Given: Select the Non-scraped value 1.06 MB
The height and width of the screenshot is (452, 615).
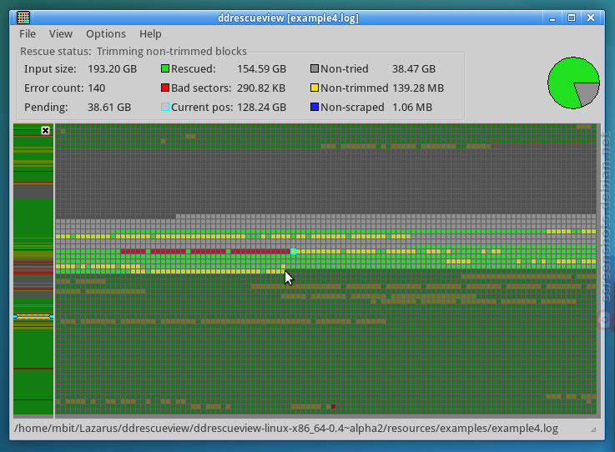Looking at the screenshot, I should 412,108.
